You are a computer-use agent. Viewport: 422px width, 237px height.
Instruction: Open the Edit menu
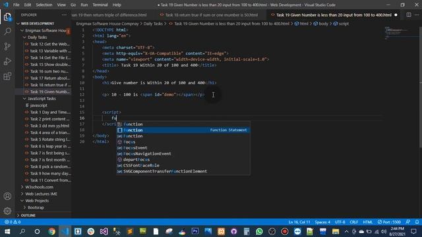tap(28, 5)
